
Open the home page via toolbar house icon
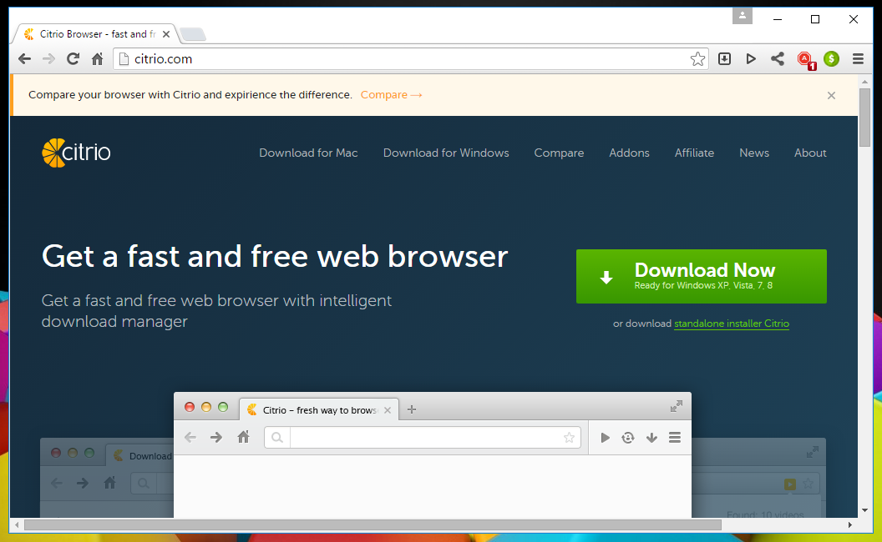tap(98, 59)
